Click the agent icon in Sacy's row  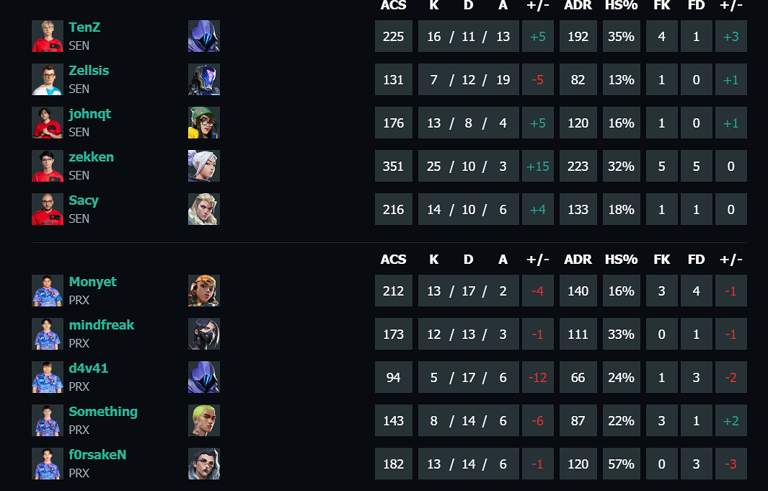[x=203, y=209]
